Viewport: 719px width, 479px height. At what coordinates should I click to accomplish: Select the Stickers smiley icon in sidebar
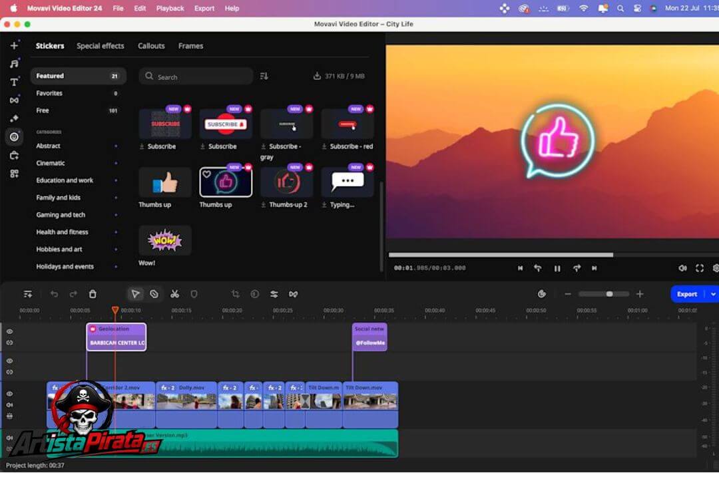click(14, 137)
